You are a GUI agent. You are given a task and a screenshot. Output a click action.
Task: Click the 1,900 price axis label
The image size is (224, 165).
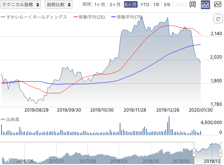click(216, 81)
